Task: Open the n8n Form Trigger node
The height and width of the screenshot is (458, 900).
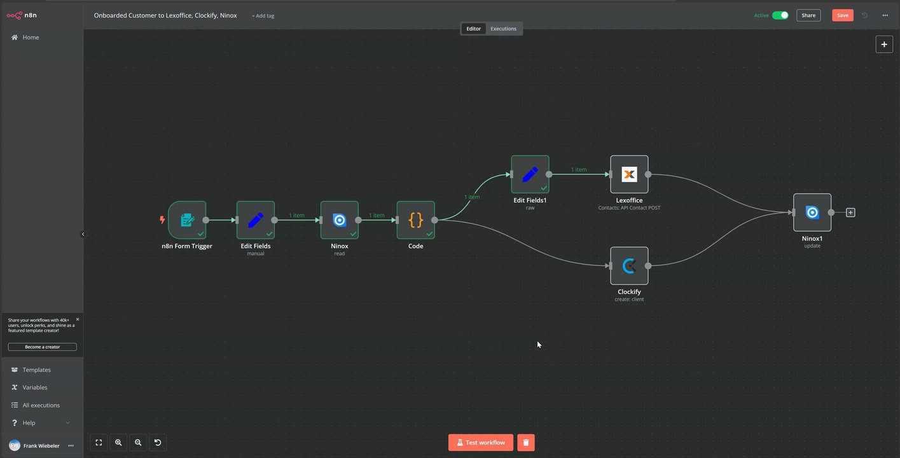Action: [x=187, y=220]
